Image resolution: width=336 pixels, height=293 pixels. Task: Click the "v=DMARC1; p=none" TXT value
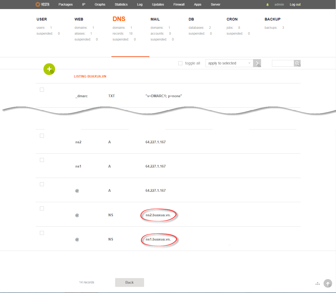pyautogui.click(x=164, y=96)
